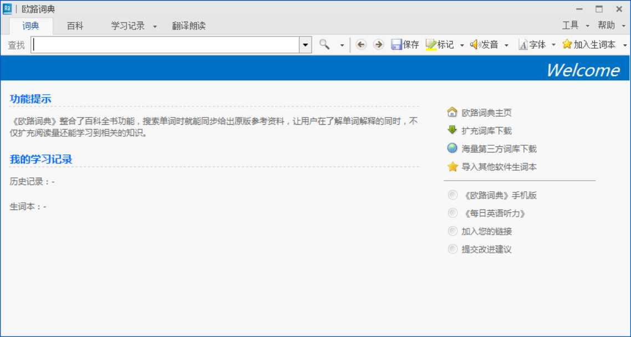Expand the 工具 menu arrow

(x=587, y=26)
